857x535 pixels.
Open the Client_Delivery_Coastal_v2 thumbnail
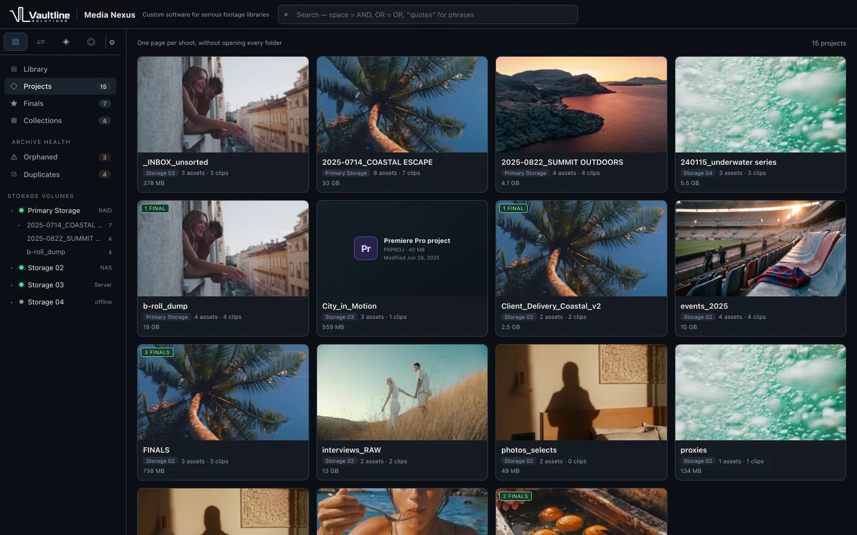coord(581,248)
